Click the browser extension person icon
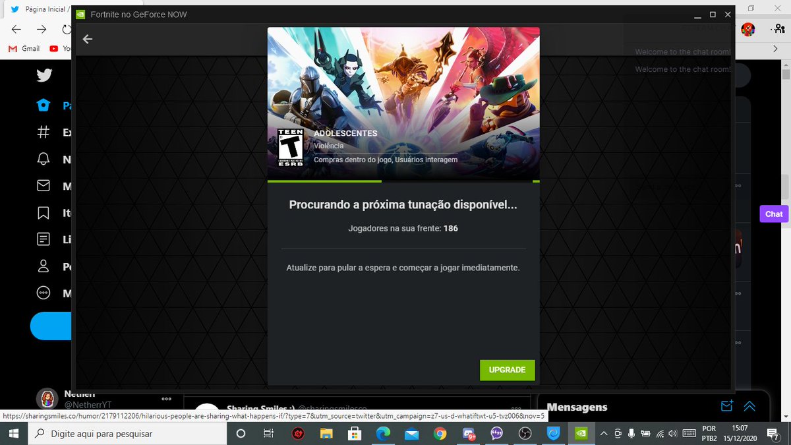This screenshot has height=445, width=791. pyautogui.click(x=779, y=29)
